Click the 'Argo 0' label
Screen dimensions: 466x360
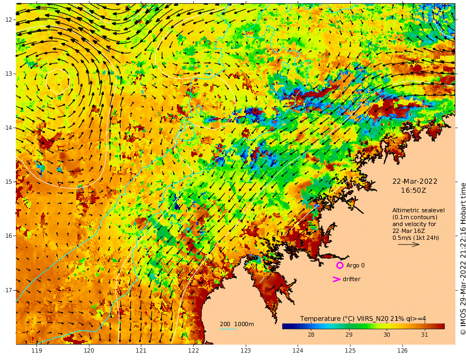355,265
